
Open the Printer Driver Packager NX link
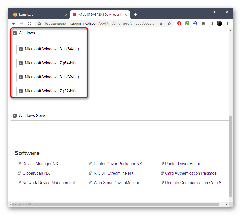click(118, 164)
